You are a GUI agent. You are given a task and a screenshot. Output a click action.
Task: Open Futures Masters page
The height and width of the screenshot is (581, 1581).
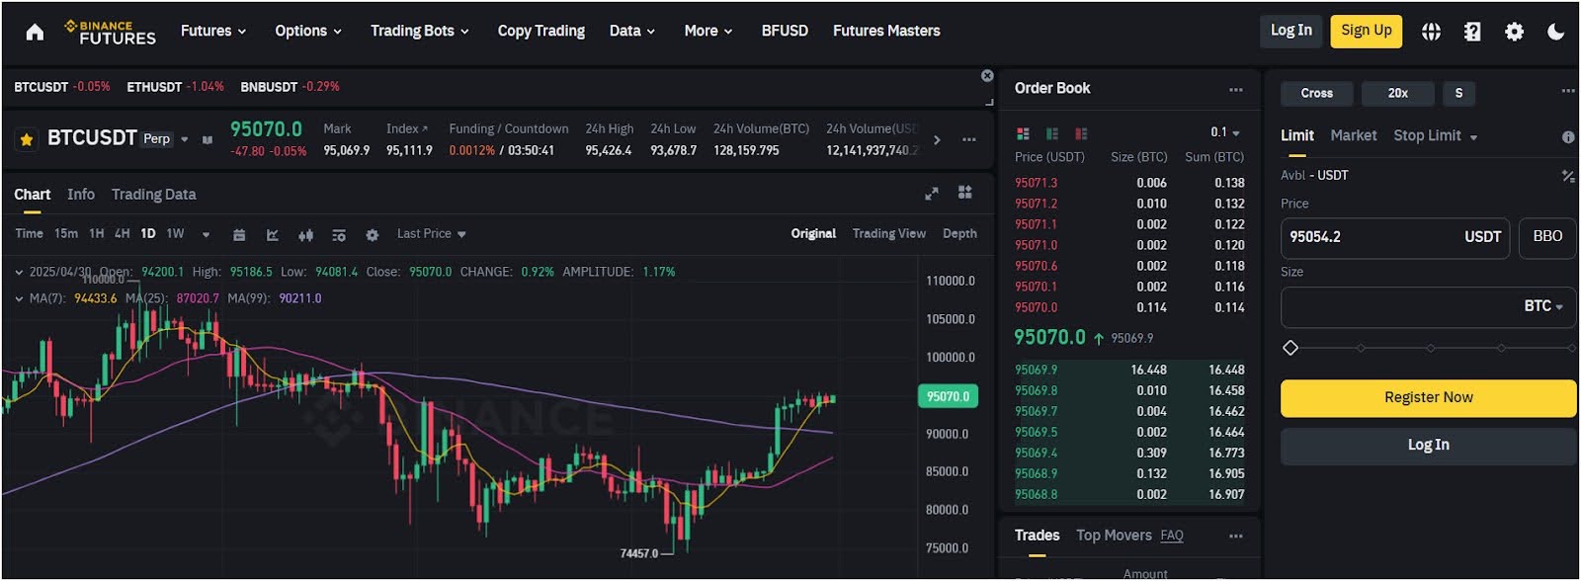(x=886, y=32)
